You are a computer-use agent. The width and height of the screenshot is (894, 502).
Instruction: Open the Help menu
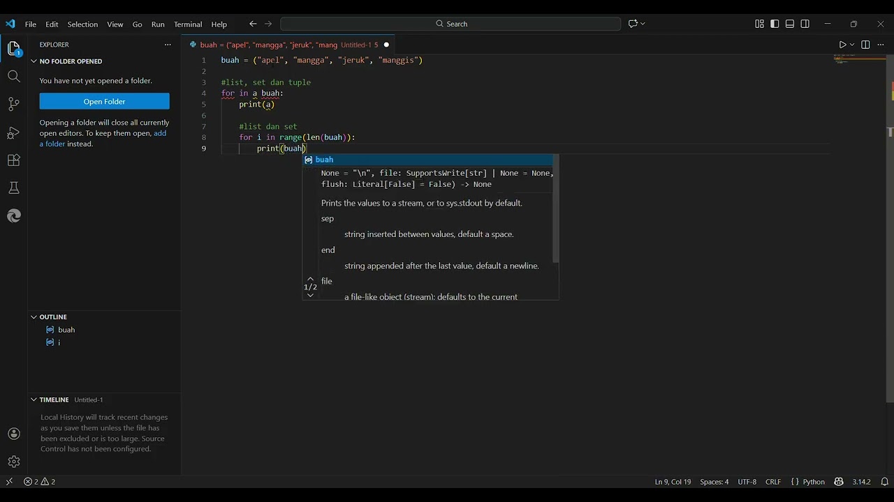pyautogui.click(x=219, y=24)
